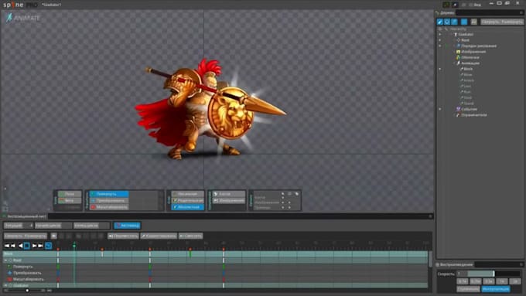This screenshot has height=296, width=526.
Task: Click the image filter icon in tree toolbar
Action: coord(473,22)
